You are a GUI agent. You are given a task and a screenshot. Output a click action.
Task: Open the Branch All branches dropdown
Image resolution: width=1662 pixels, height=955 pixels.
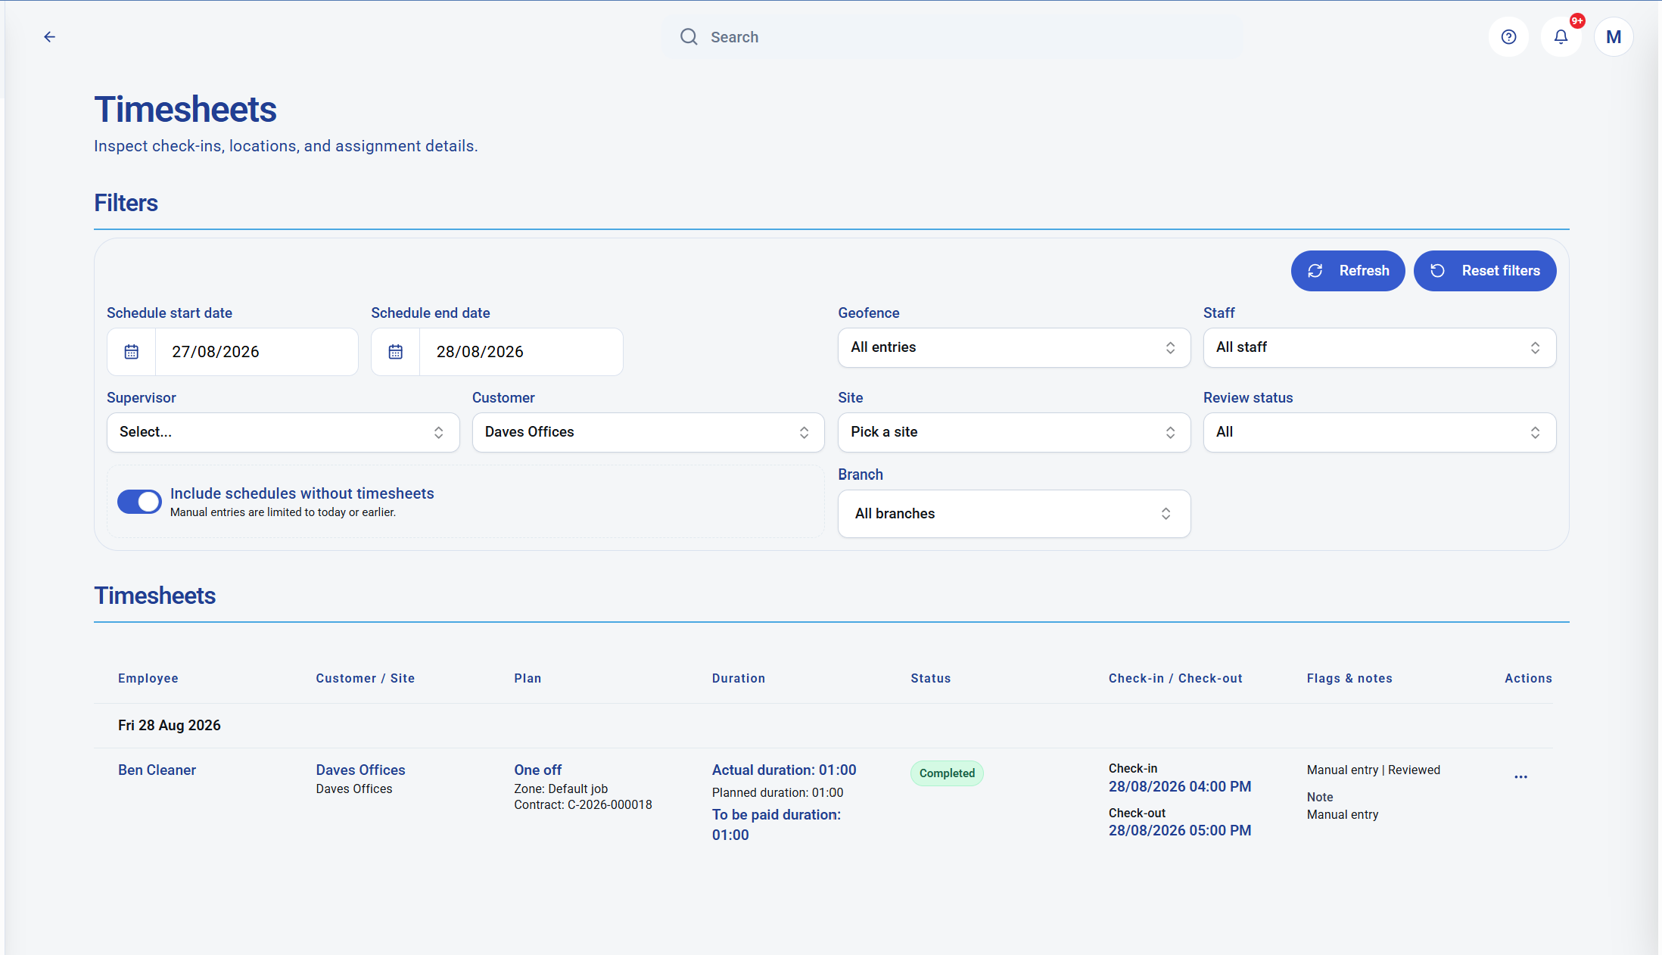pos(1013,514)
